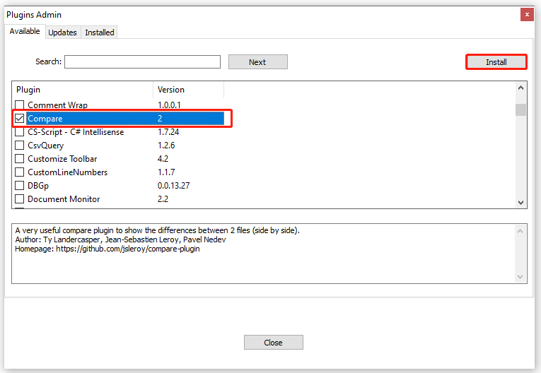The width and height of the screenshot is (541, 373).
Task: Sort by the Plugin column header
Action: coord(83,90)
